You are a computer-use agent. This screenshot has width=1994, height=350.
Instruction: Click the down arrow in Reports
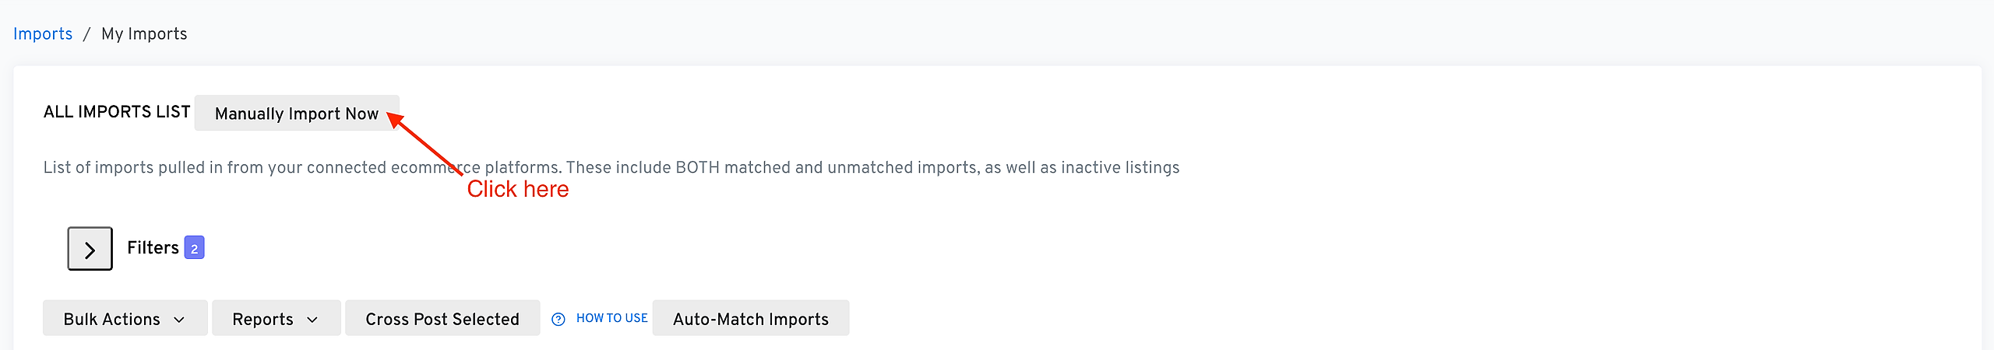(312, 320)
